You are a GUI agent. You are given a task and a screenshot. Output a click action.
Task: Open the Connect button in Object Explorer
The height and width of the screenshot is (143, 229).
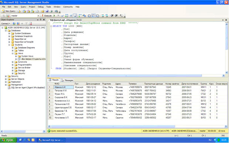[x=6, y=24]
